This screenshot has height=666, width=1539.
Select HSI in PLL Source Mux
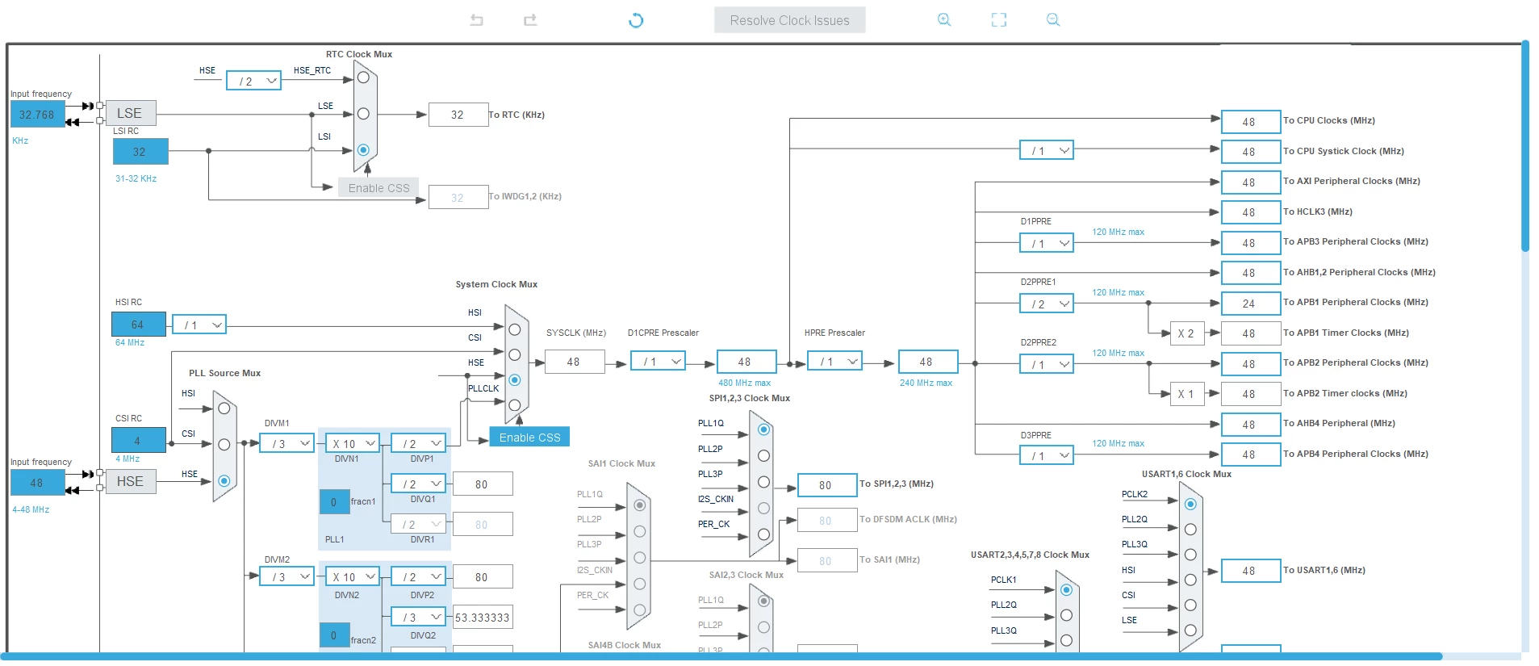[224, 408]
